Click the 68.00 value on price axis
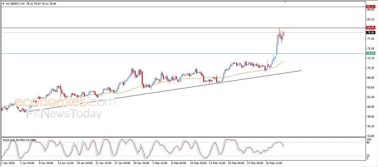This screenshot has height=167, width=378. pyautogui.click(x=370, y=78)
